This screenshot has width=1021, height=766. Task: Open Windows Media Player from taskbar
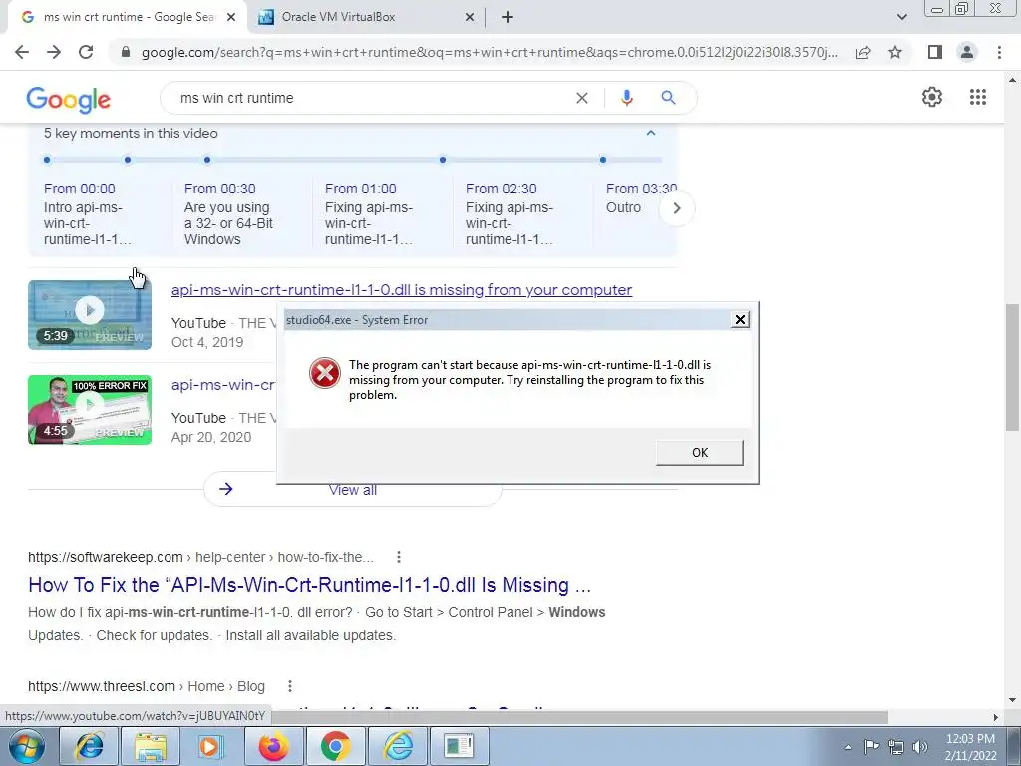click(211, 746)
